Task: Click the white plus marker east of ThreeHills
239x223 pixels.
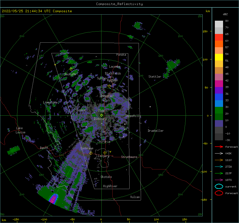Action: tap(150, 107)
